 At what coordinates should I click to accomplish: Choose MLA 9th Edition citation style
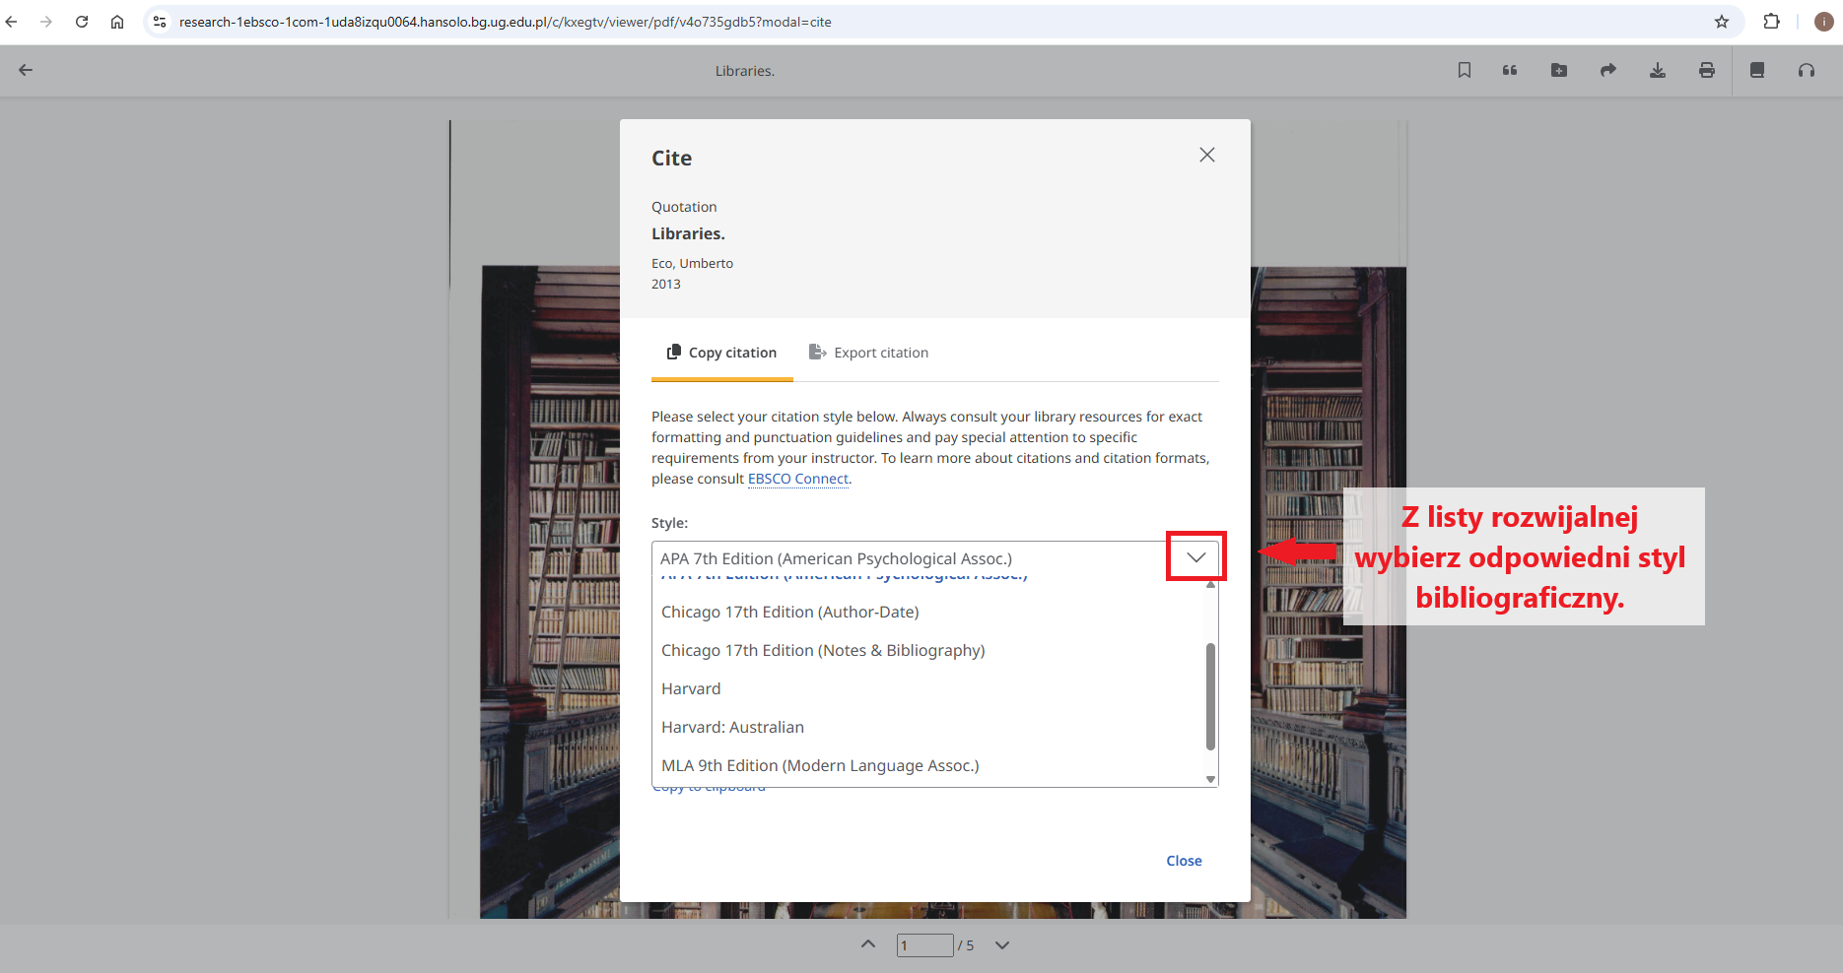point(820,765)
